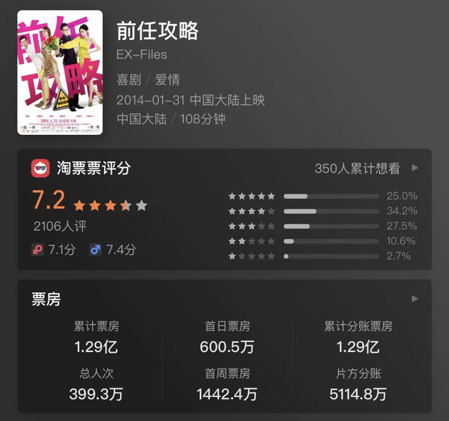
Task: Click the 34.2% four-star progress bar
Action: pyautogui.click(x=331, y=211)
